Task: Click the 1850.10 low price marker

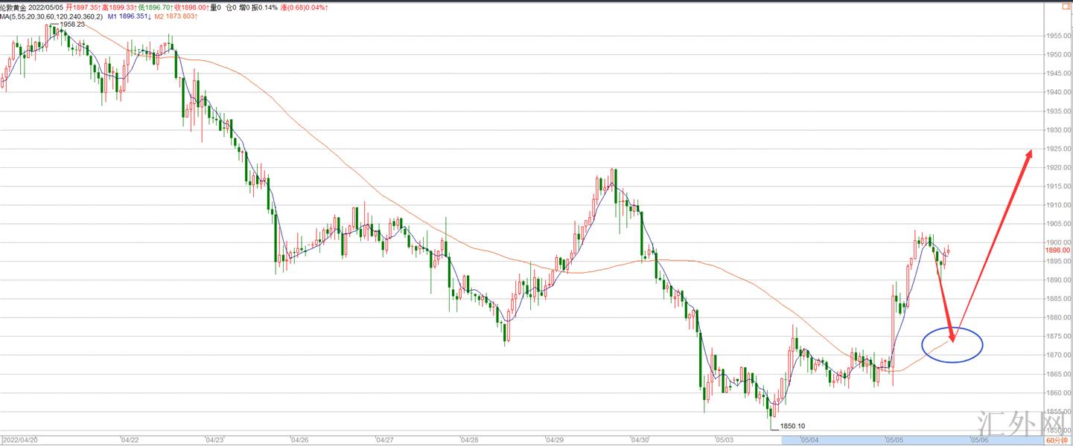Action: [x=792, y=426]
